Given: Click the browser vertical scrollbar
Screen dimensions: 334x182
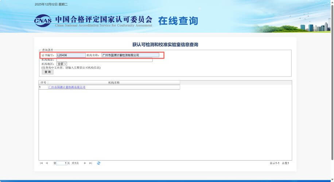Looking at the screenshot, I should click(331, 91).
